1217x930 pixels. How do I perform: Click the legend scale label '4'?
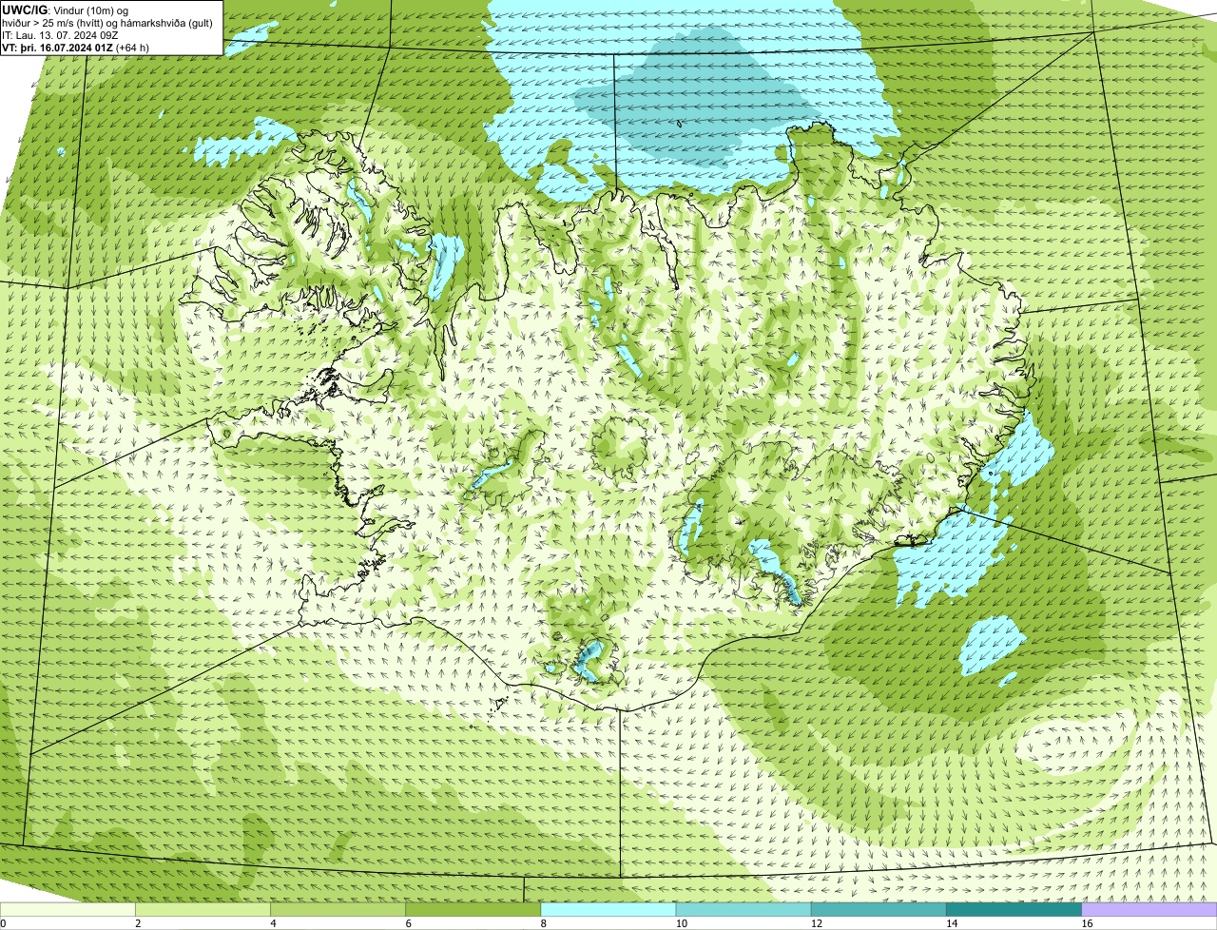(x=273, y=923)
